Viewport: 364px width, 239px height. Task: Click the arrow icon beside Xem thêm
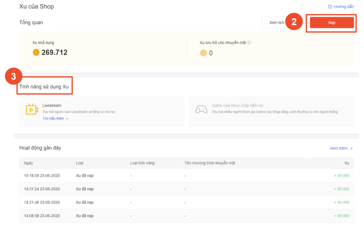coord(351,148)
